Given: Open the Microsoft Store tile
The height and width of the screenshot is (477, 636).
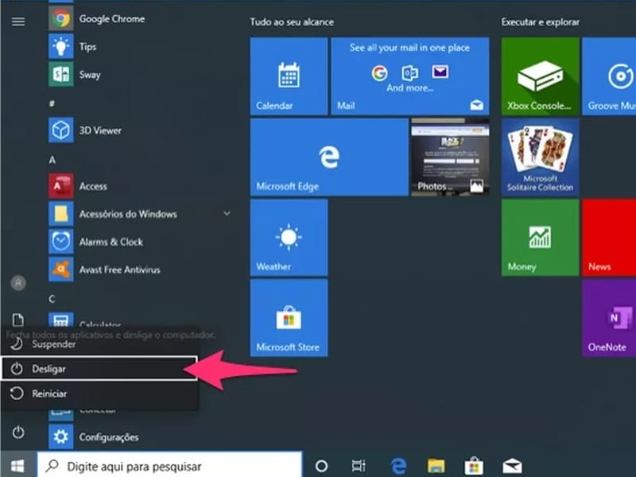Looking at the screenshot, I should point(289,317).
